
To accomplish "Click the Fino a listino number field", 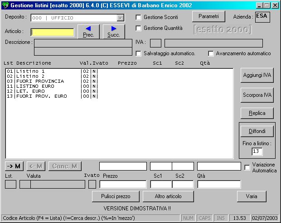I will (257, 151).
